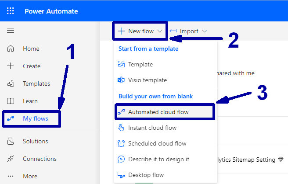Expand the New flow dropdown chevron

click(x=160, y=31)
